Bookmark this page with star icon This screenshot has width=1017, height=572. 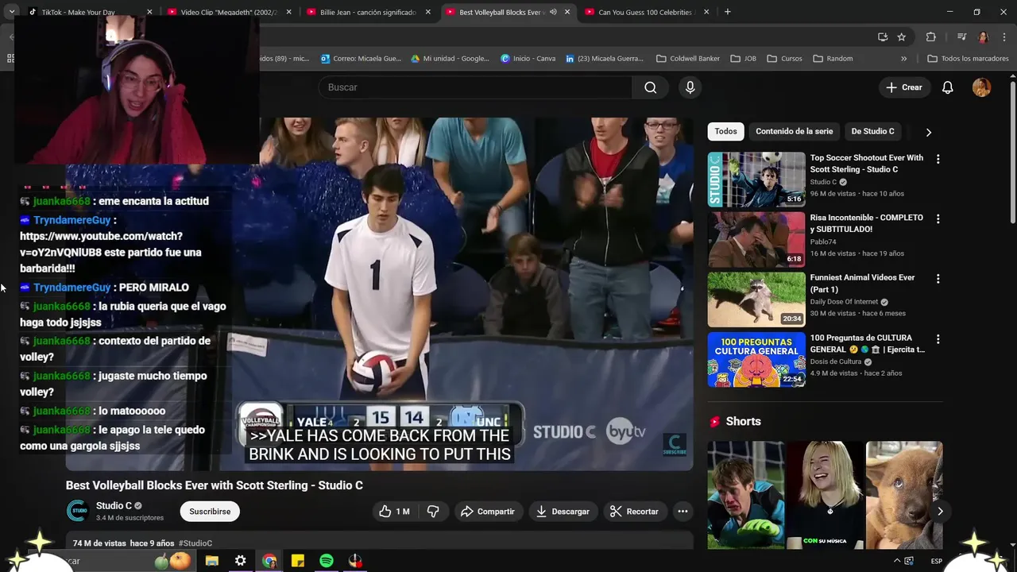pyautogui.click(x=901, y=37)
